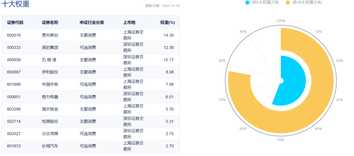Click the 牧原股份 security name
The image size is (354, 156).
pyautogui.click(x=50, y=122)
